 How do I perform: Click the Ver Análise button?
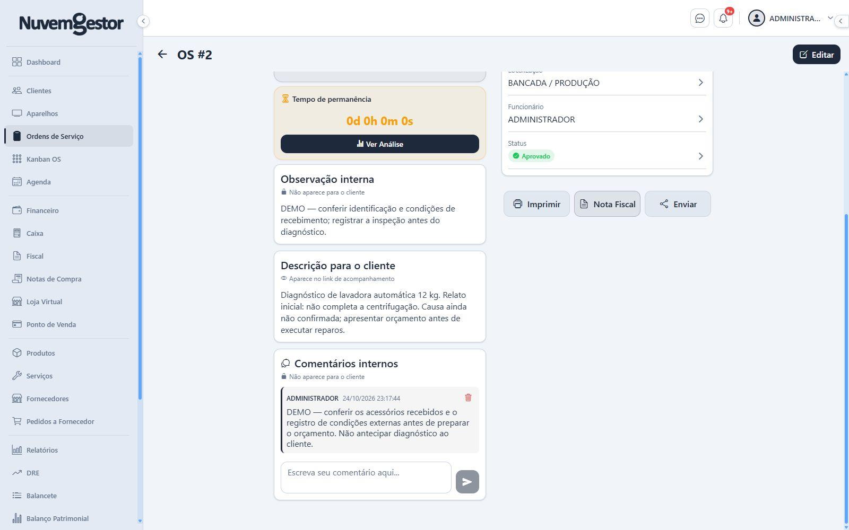pos(380,144)
